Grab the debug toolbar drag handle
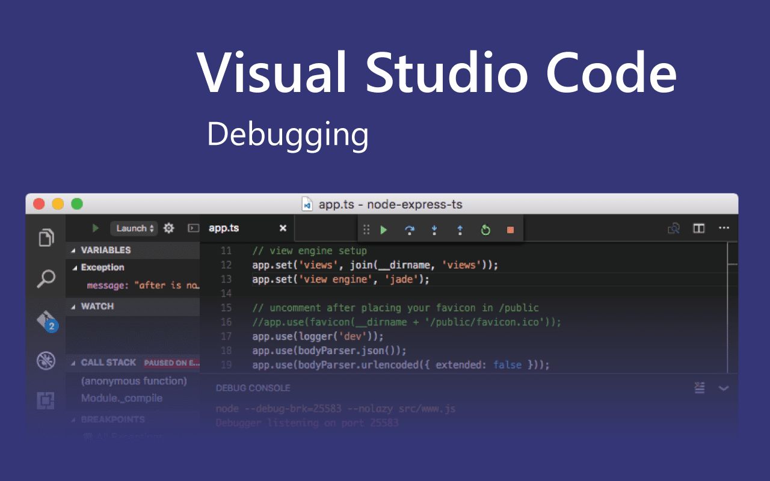Screen dimensions: 770x481 [x=366, y=230]
